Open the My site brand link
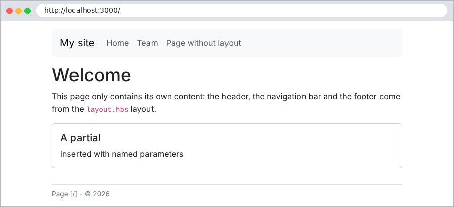Screen dimensions: 454x207 tap(77, 43)
